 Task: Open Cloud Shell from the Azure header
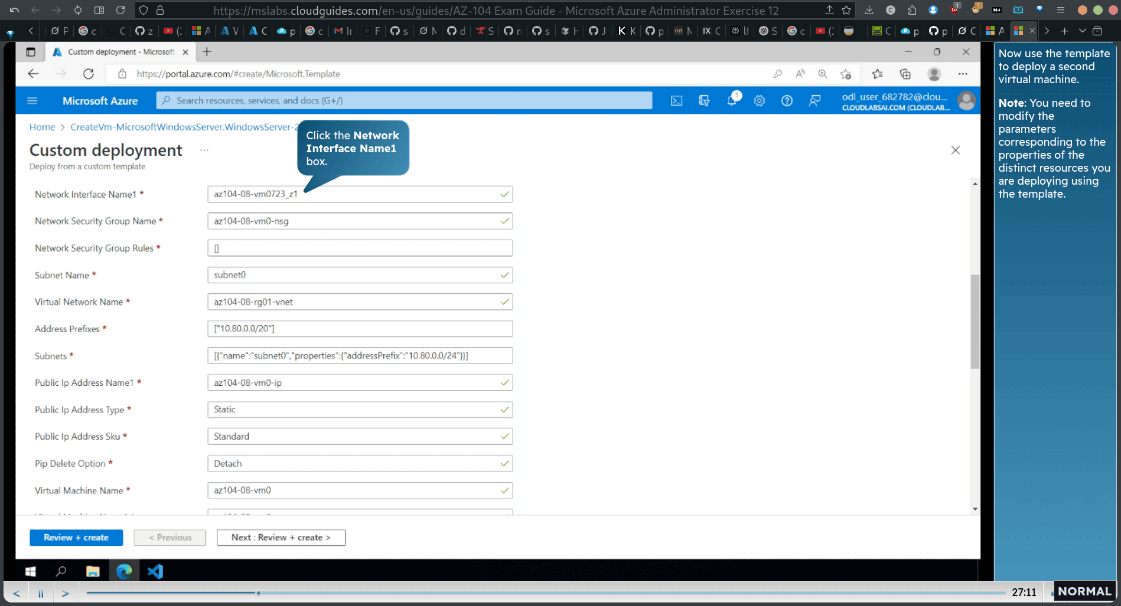(x=676, y=101)
